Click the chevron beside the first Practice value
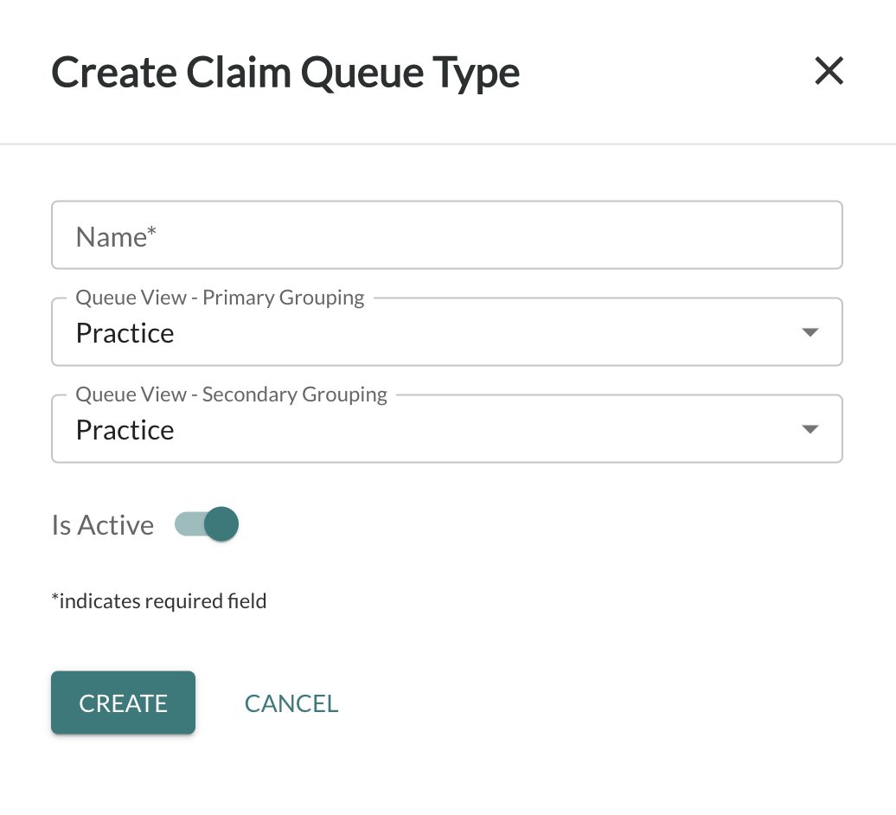 tap(810, 331)
